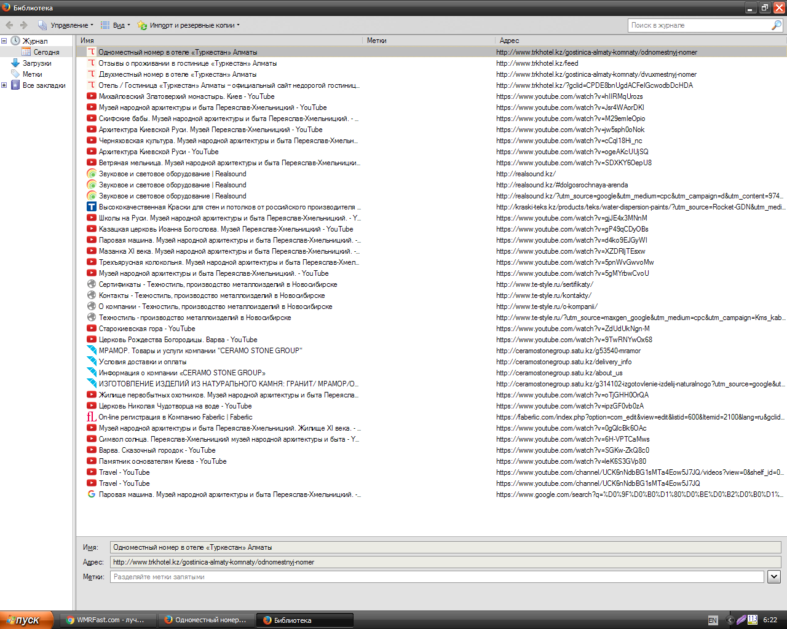Screen dimensions: 787x629
Task: Open Импорт и резервные копии menu
Action: pyautogui.click(x=188, y=25)
